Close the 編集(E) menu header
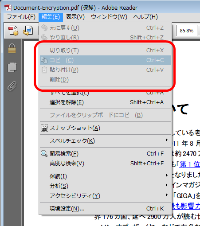This screenshot has width=200, height=226. tap(51, 17)
